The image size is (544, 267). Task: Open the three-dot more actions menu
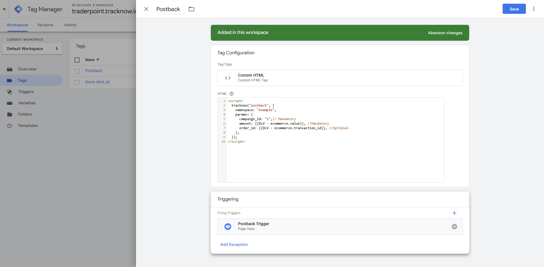point(534,9)
